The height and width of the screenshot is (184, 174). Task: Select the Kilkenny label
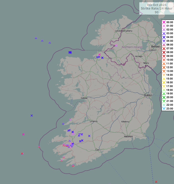pos(125,122)
